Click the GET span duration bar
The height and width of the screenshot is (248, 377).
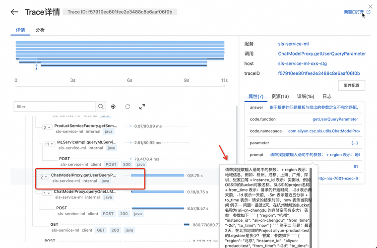pos(187,225)
